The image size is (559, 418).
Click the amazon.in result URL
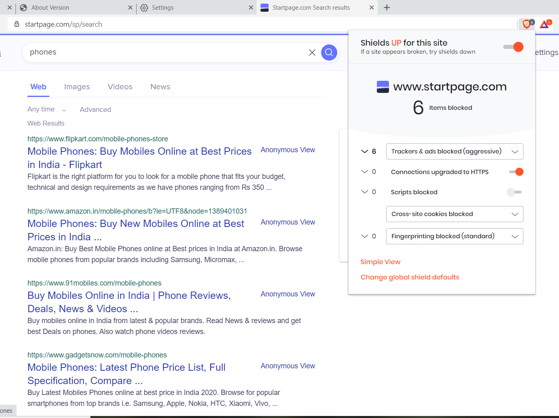pyautogui.click(x=137, y=211)
